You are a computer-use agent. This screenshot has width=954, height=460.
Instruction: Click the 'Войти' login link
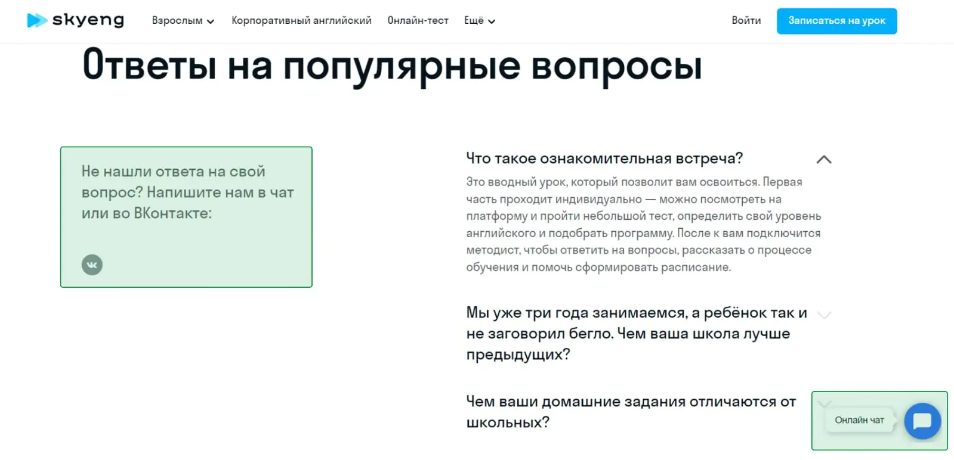[x=746, y=21]
